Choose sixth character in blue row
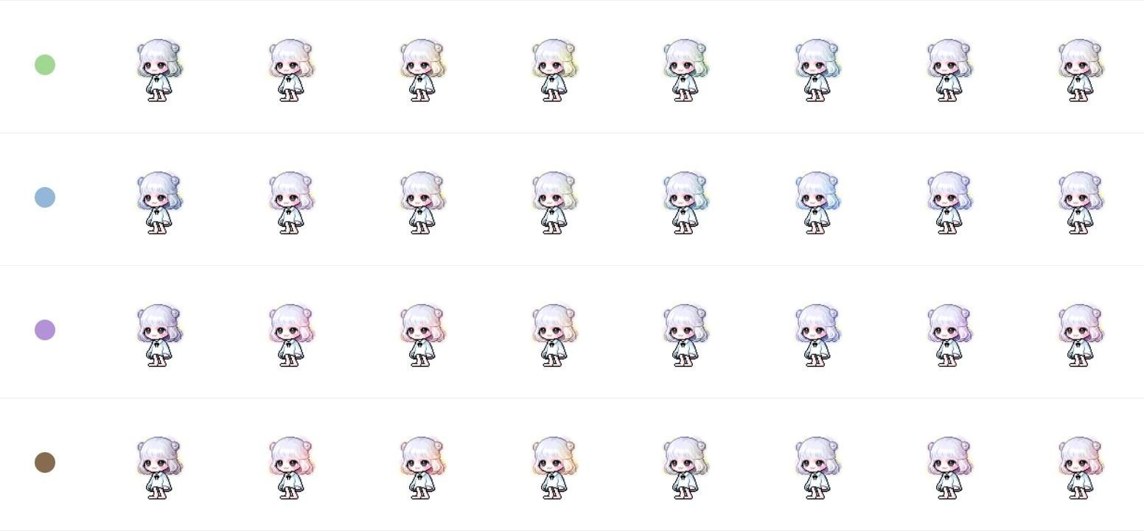The width and height of the screenshot is (1144, 531). [x=817, y=203]
